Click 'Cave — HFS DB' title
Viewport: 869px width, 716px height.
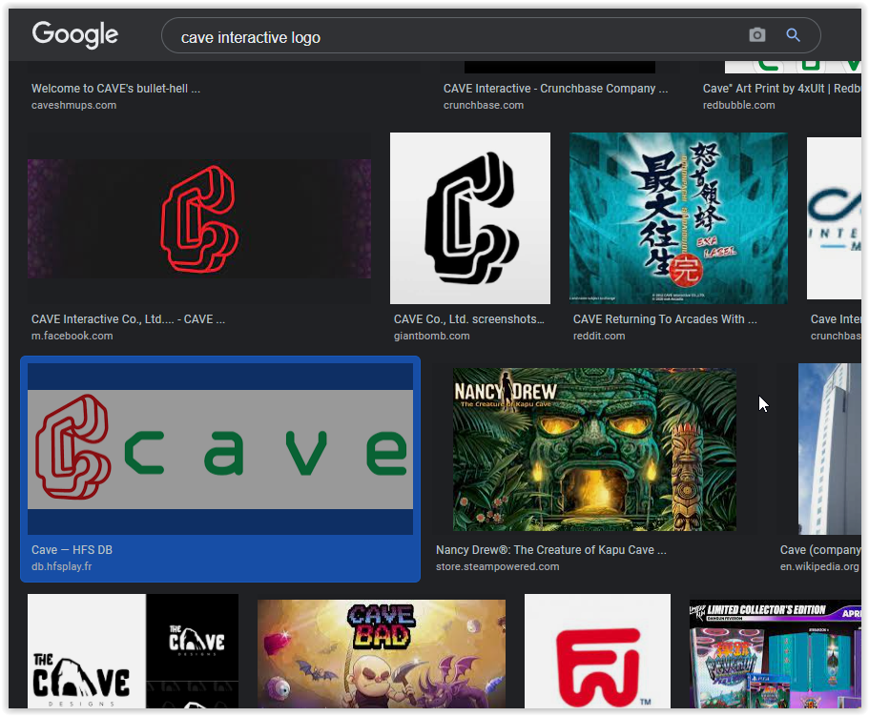[72, 550]
